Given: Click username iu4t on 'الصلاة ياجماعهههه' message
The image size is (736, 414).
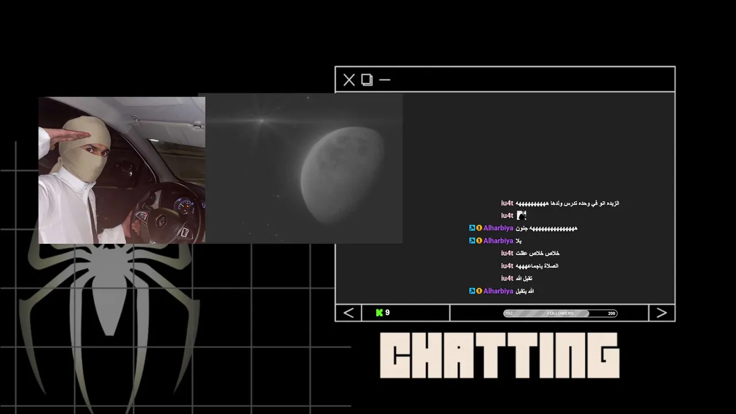Looking at the screenshot, I should point(507,266).
